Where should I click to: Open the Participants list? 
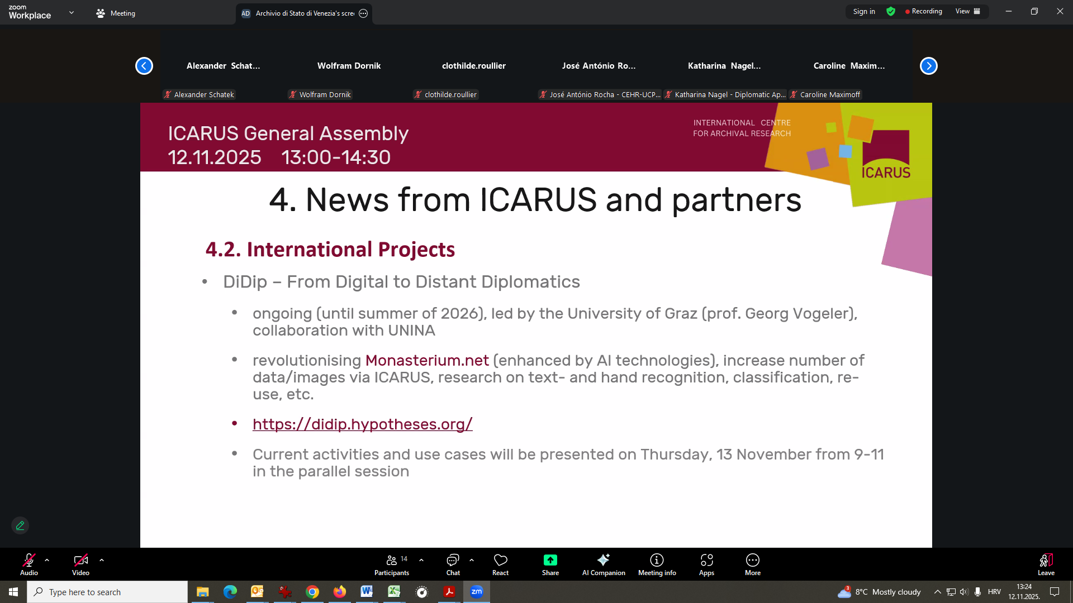(392, 564)
